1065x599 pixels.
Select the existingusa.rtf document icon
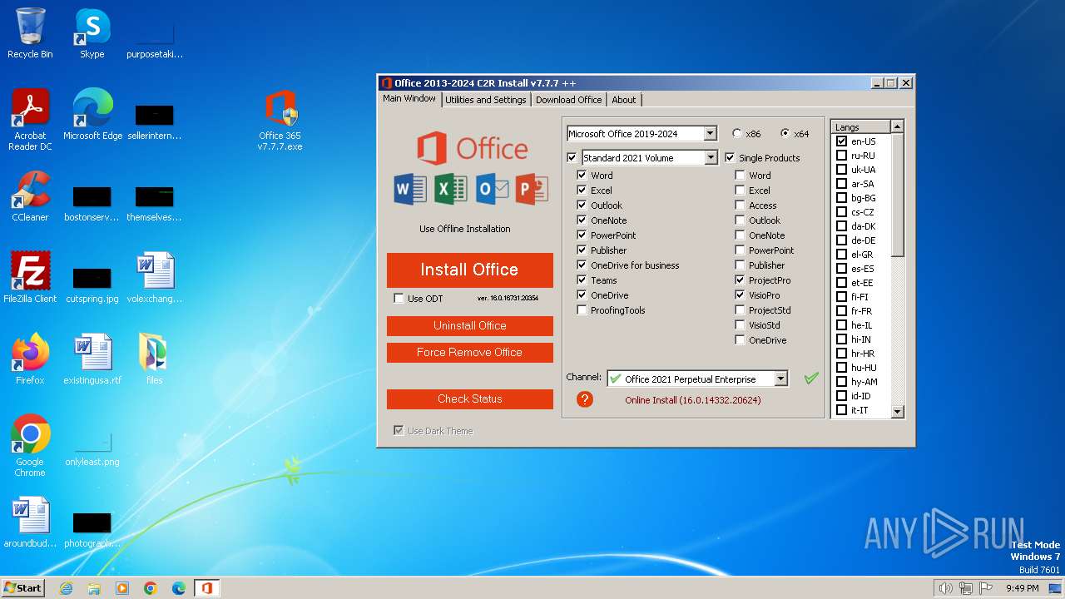[x=92, y=359]
